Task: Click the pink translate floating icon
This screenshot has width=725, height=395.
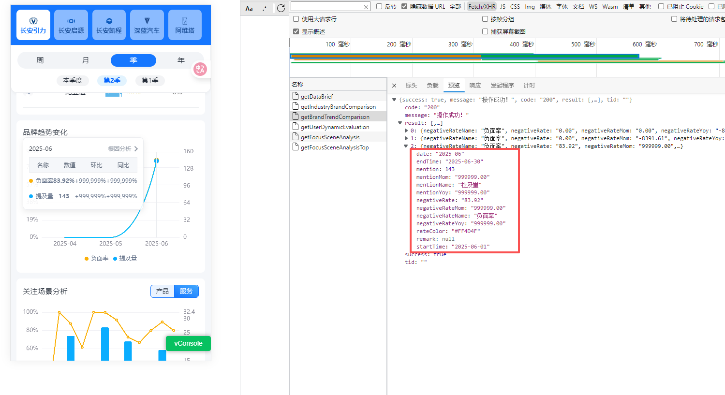Action: (200, 69)
